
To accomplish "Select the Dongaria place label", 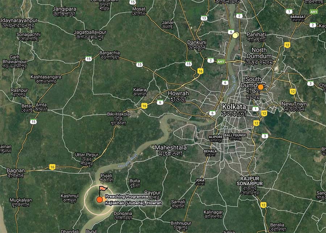I will click(123, 216).
